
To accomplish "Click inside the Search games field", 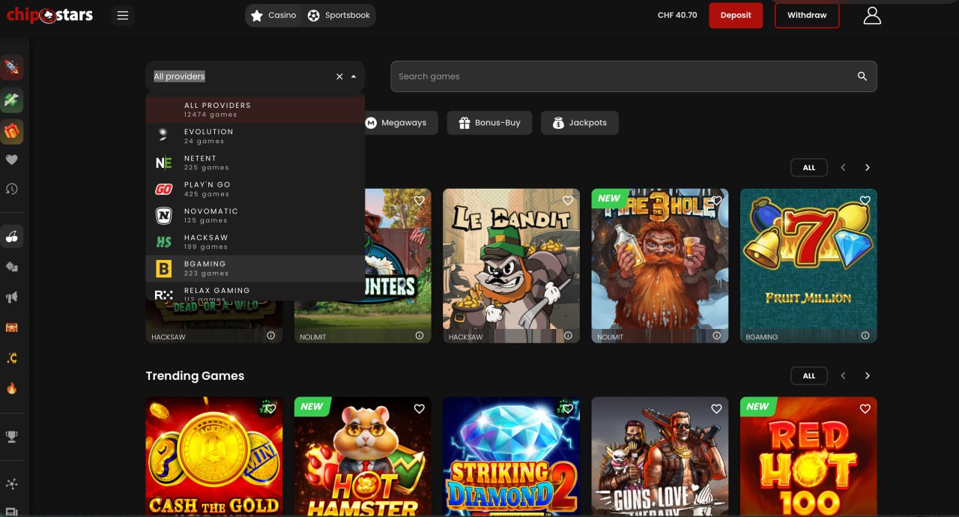I will [x=599, y=76].
